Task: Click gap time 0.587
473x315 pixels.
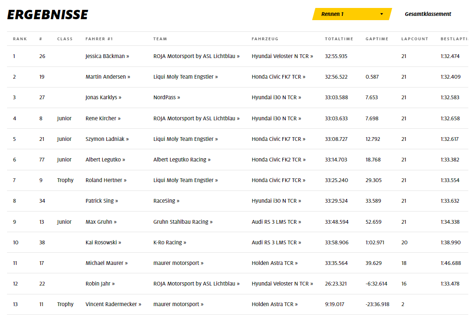Action: (372, 77)
